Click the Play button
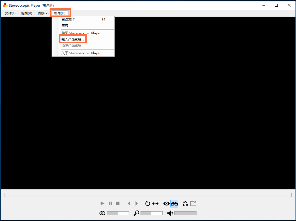This screenshot has height=221, width=296. 102,204
